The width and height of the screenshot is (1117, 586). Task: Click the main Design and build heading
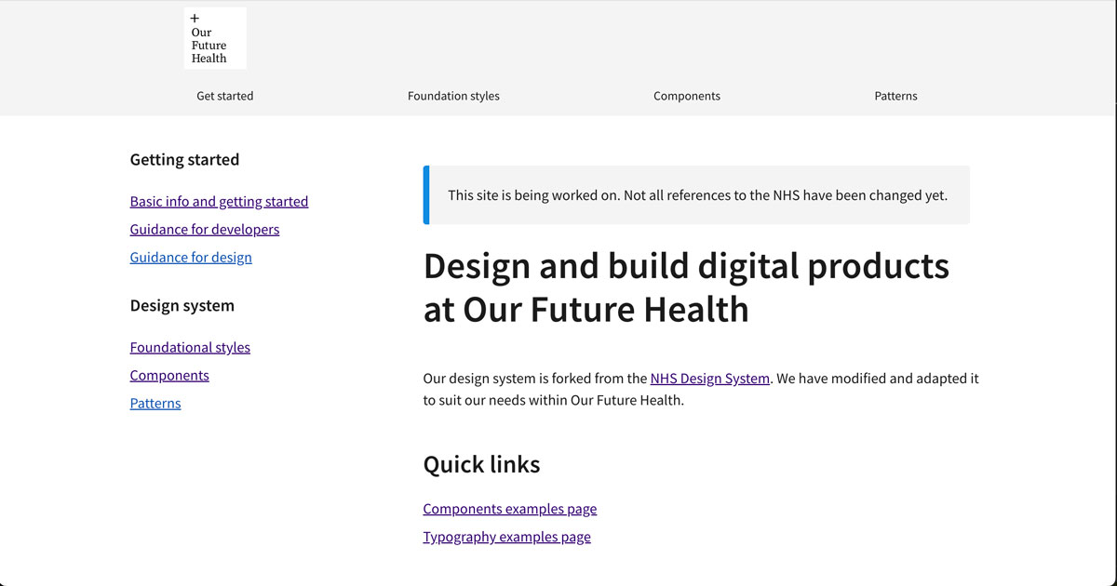(686, 287)
